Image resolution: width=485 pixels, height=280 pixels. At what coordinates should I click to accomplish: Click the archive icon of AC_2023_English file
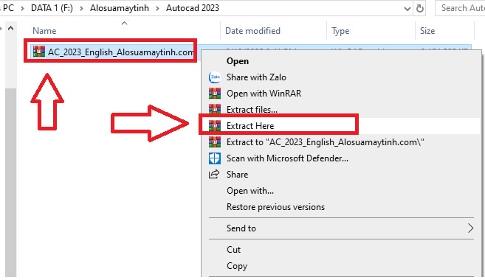pyautogui.click(x=39, y=52)
